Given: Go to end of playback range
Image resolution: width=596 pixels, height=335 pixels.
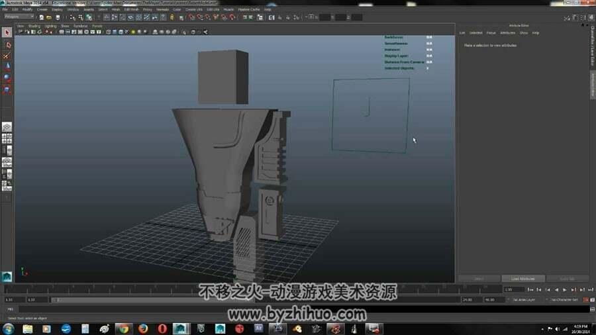Looking at the screenshot, I should pyautogui.click(x=590, y=289).
